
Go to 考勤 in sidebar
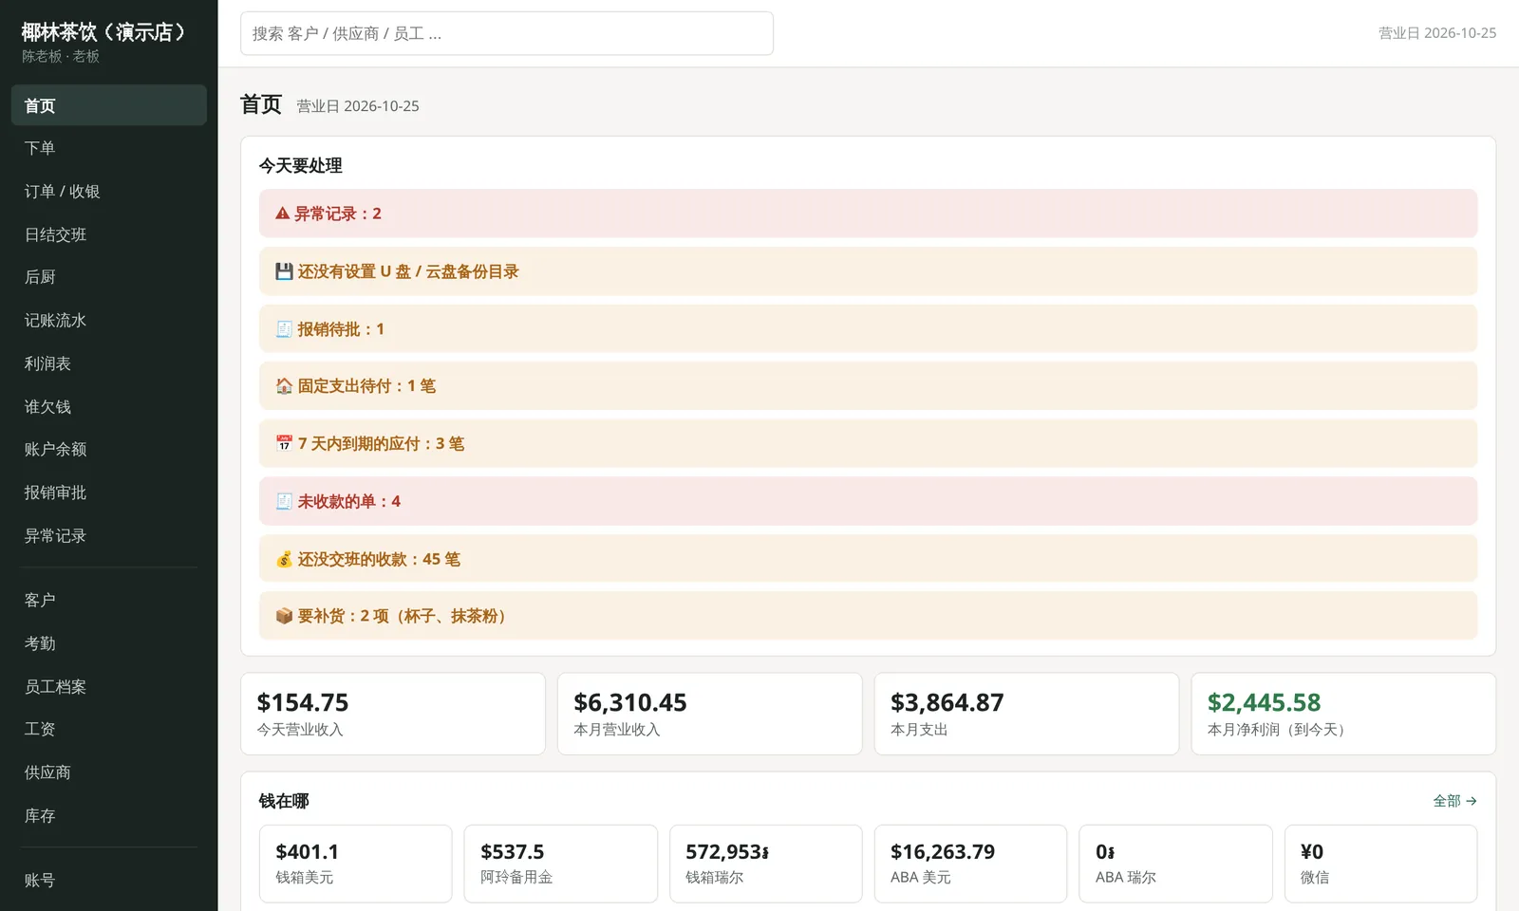109,643
